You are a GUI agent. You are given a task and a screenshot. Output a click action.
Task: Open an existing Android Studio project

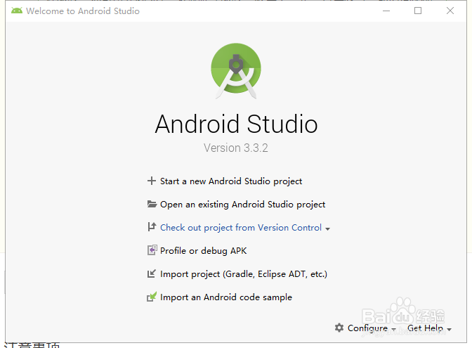(242, 205)
